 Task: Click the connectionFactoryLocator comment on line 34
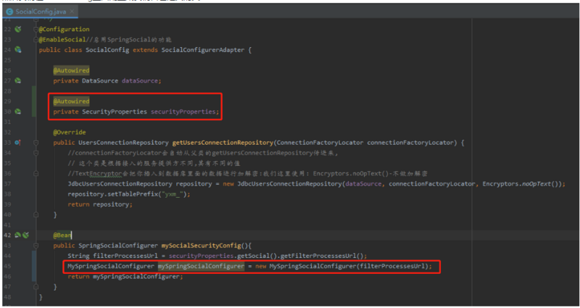[203, 153]
